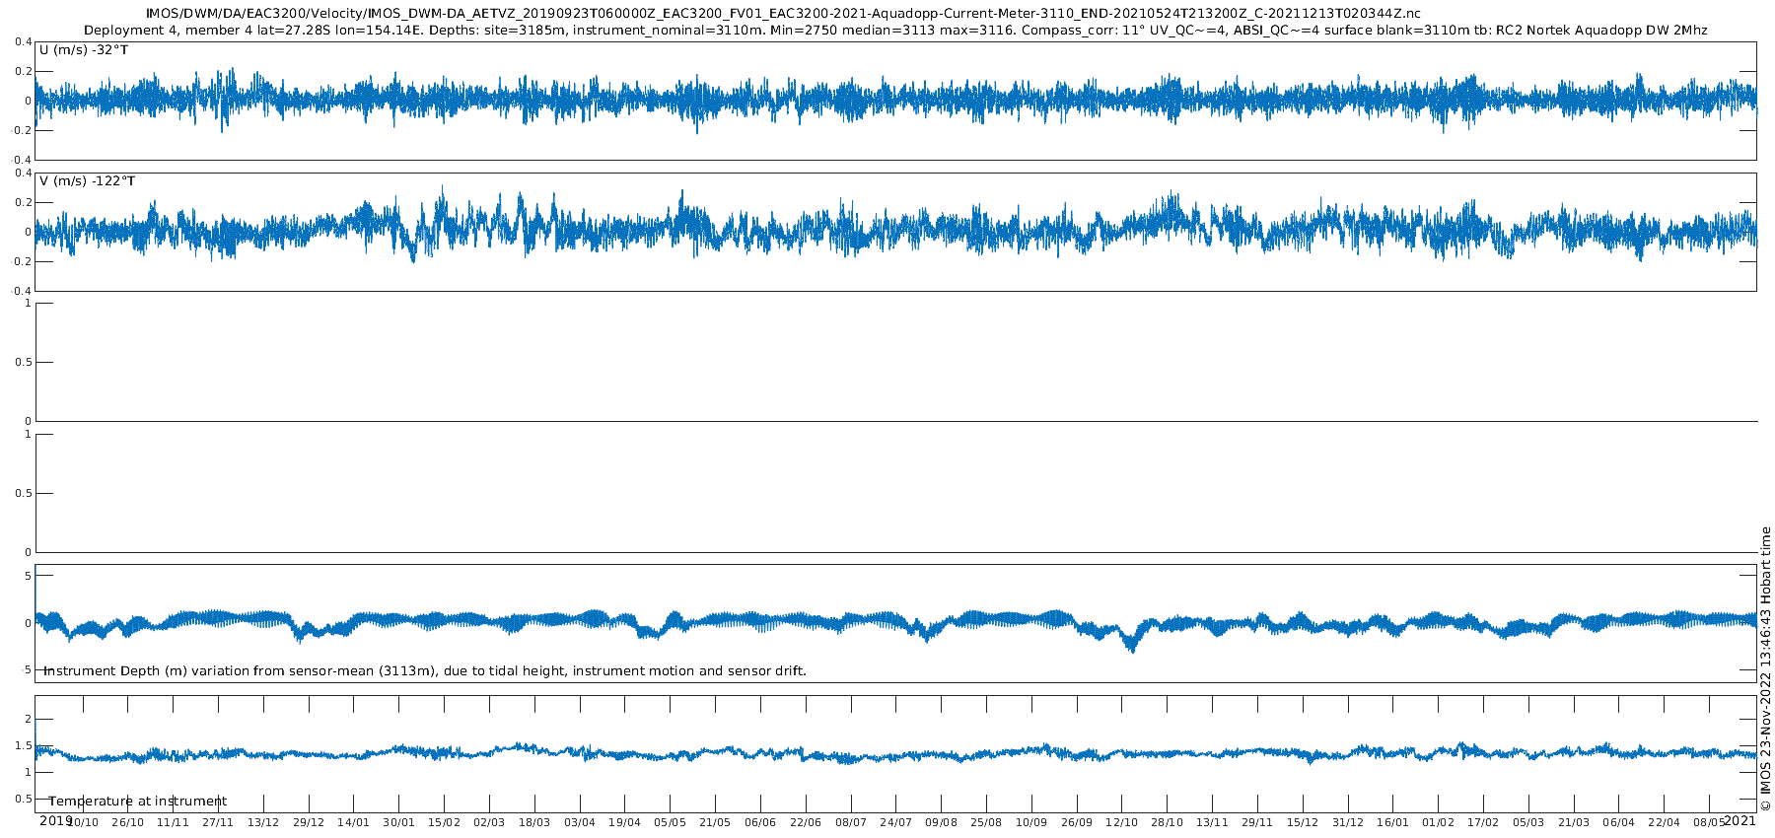Select the '26/09' date tick label
This screenshot has height=838, width=1775.
click(1077, 822)
